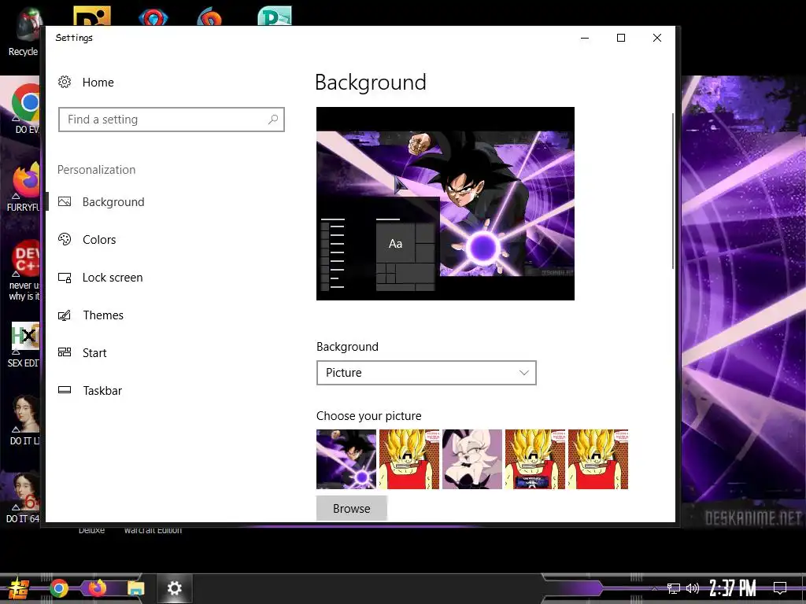The height and width of the screenshot is (604, 806).
Task: Click the Settings gear taskbar button
Action: click(174, 588)
